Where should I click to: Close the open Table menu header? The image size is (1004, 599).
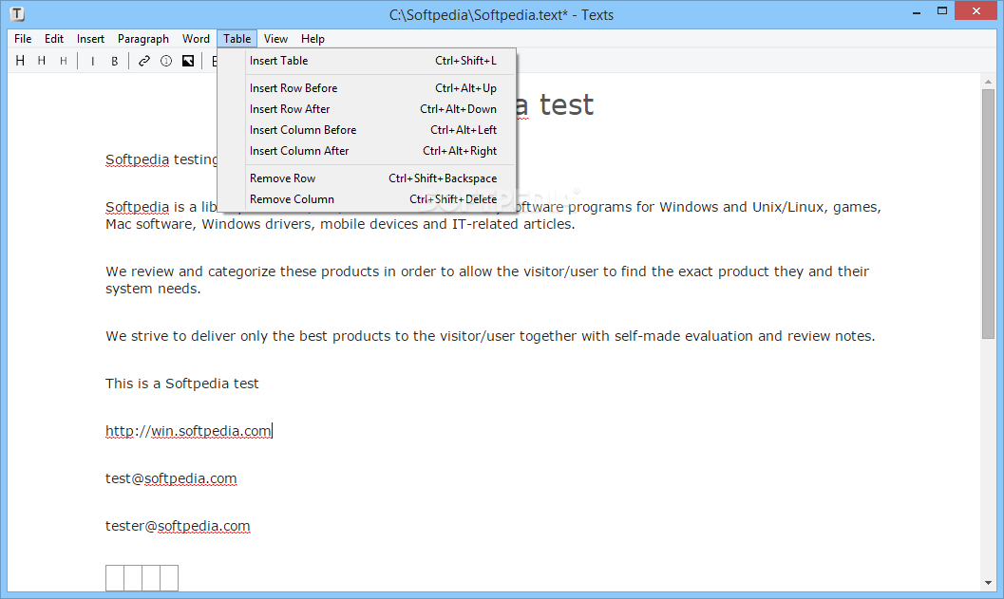(237, 38)
